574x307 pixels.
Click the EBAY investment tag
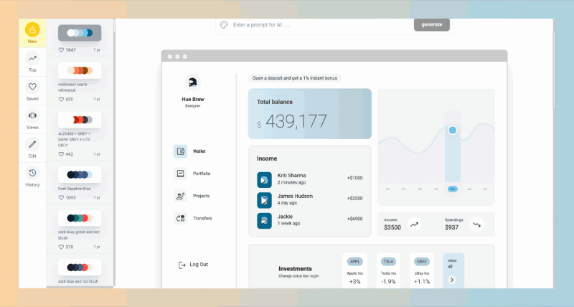click(422, 262)
